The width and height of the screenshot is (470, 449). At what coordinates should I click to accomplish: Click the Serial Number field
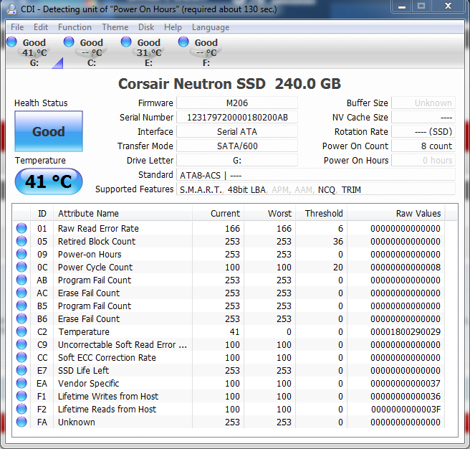click(237, 118)
